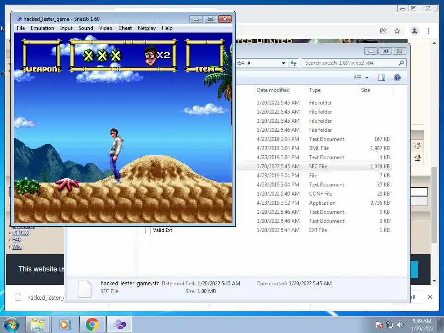Image resolution: width=444 pixels, height=333 pixels.
Task: Open the Cheat menu in Snes9x
Action: pyautogui.click(x=125, y=28)
